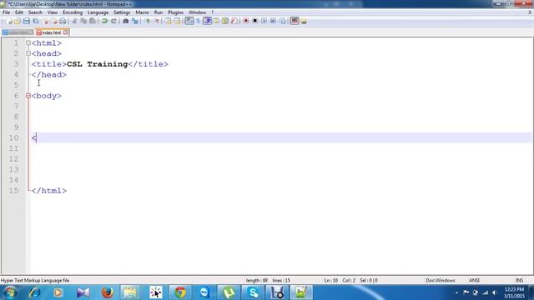The width and height of the screenshot is (534, 300).
Task: Launch Internet Explorer from the taskbar
Action: 34,292
